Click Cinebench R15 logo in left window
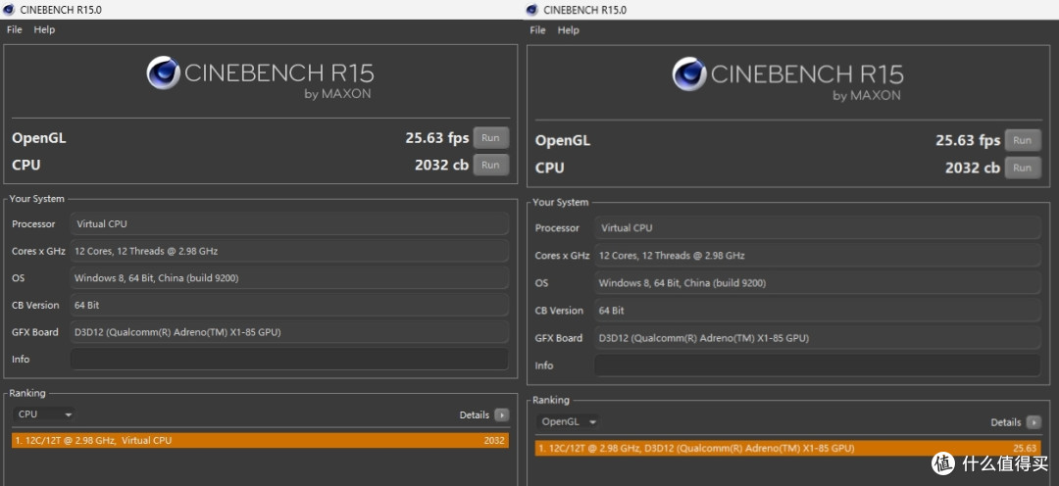Viewport: 1059px width, 486px height. pyautogui.click(x=259, y=77)
